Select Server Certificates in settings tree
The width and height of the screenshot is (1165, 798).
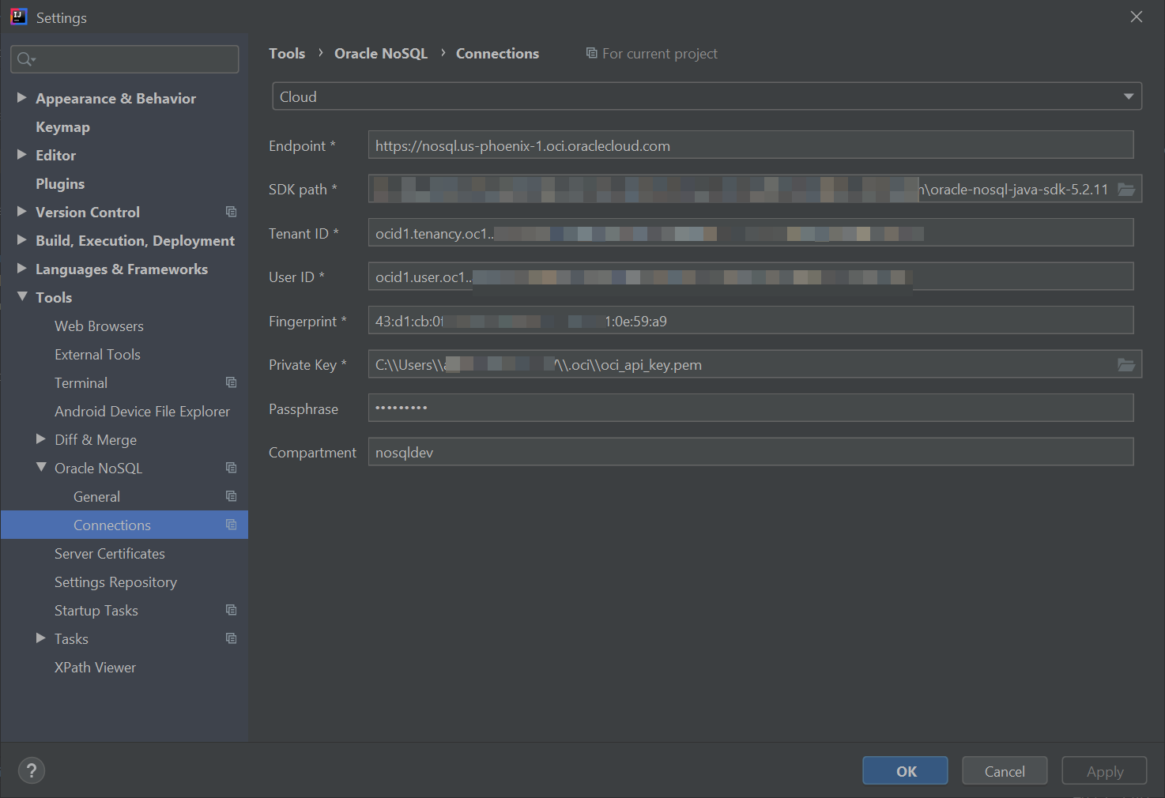click(x=109, y=554)
